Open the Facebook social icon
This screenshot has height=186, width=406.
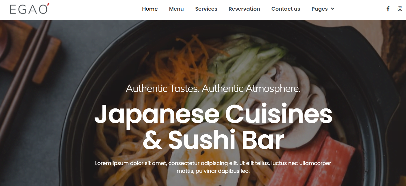388,9
